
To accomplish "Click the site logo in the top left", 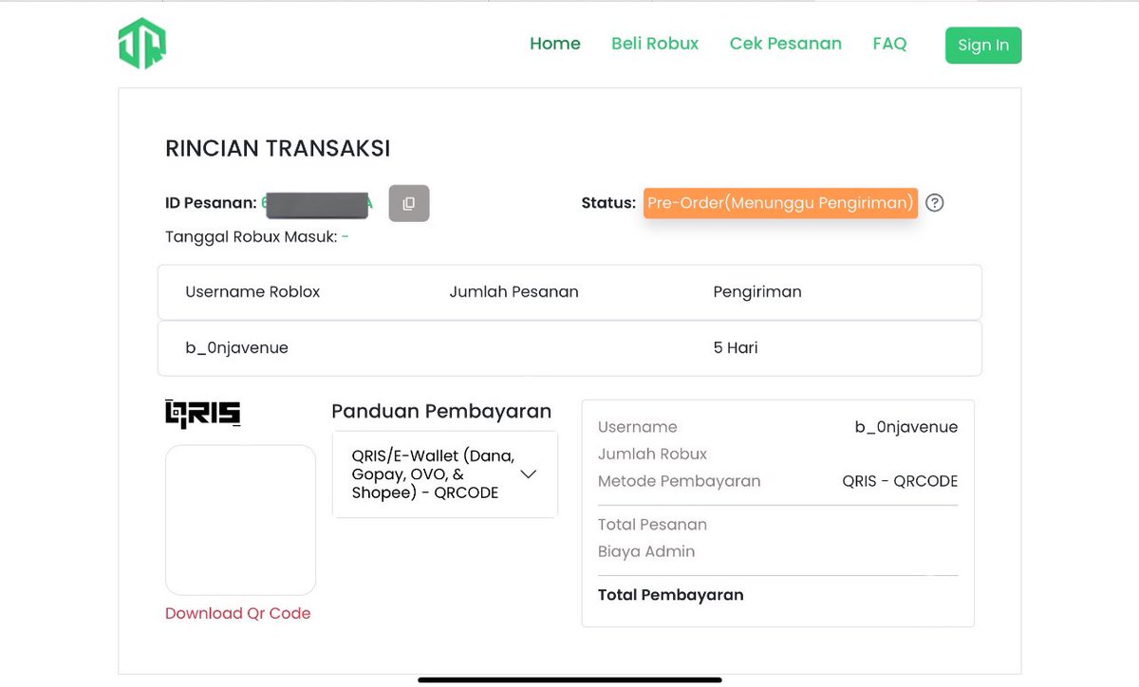I will click(140, 43).
